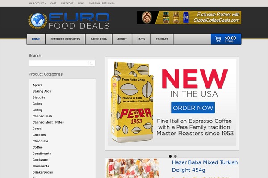Open the Baking Aids category
Viewport: 268px width, 178px height.
click(42, 91)
